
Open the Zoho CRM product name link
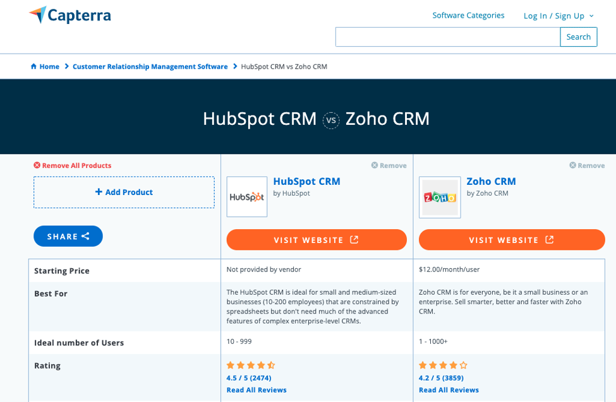(x=491, y=181)
